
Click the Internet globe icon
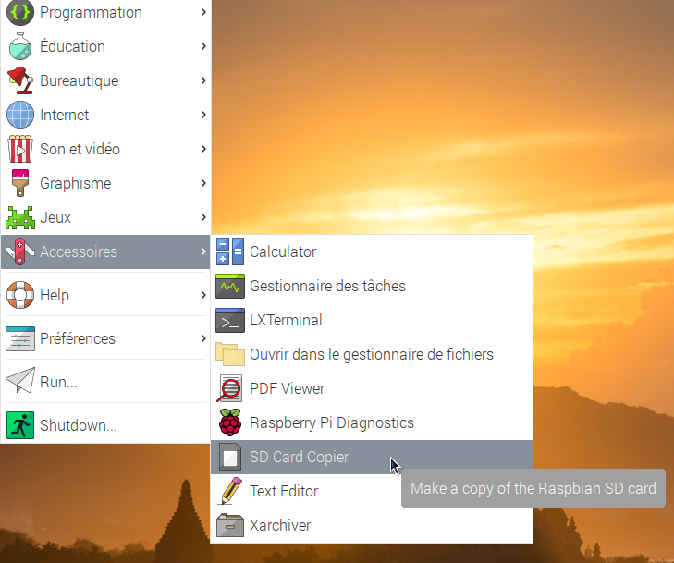(19, 115)
